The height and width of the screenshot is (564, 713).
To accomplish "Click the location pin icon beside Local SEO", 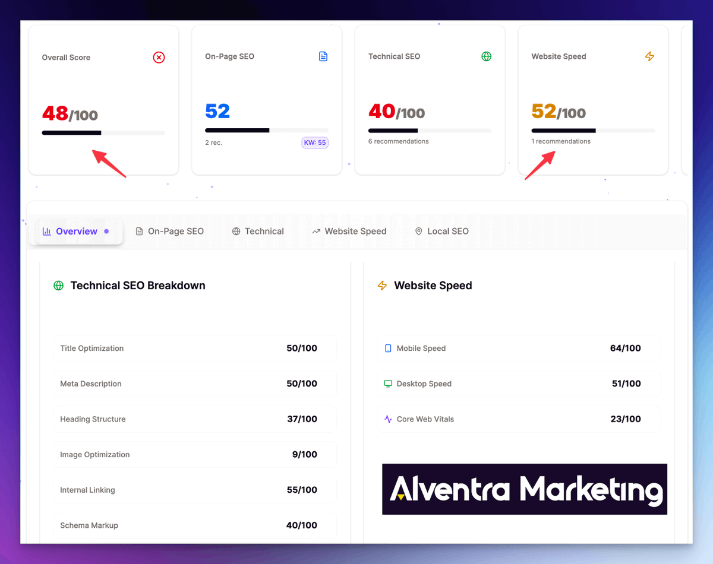I will [418, 231].
